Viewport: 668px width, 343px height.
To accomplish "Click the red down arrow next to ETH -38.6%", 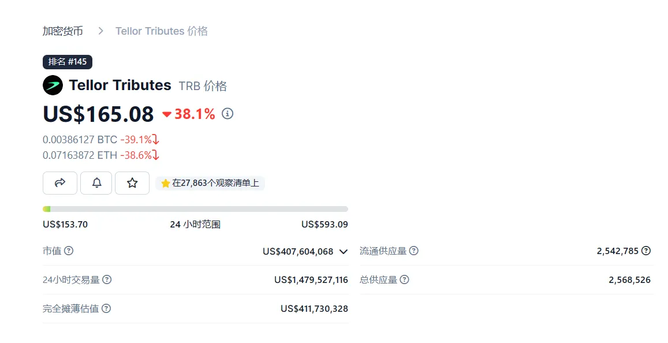I will click(x=155, y=155).
